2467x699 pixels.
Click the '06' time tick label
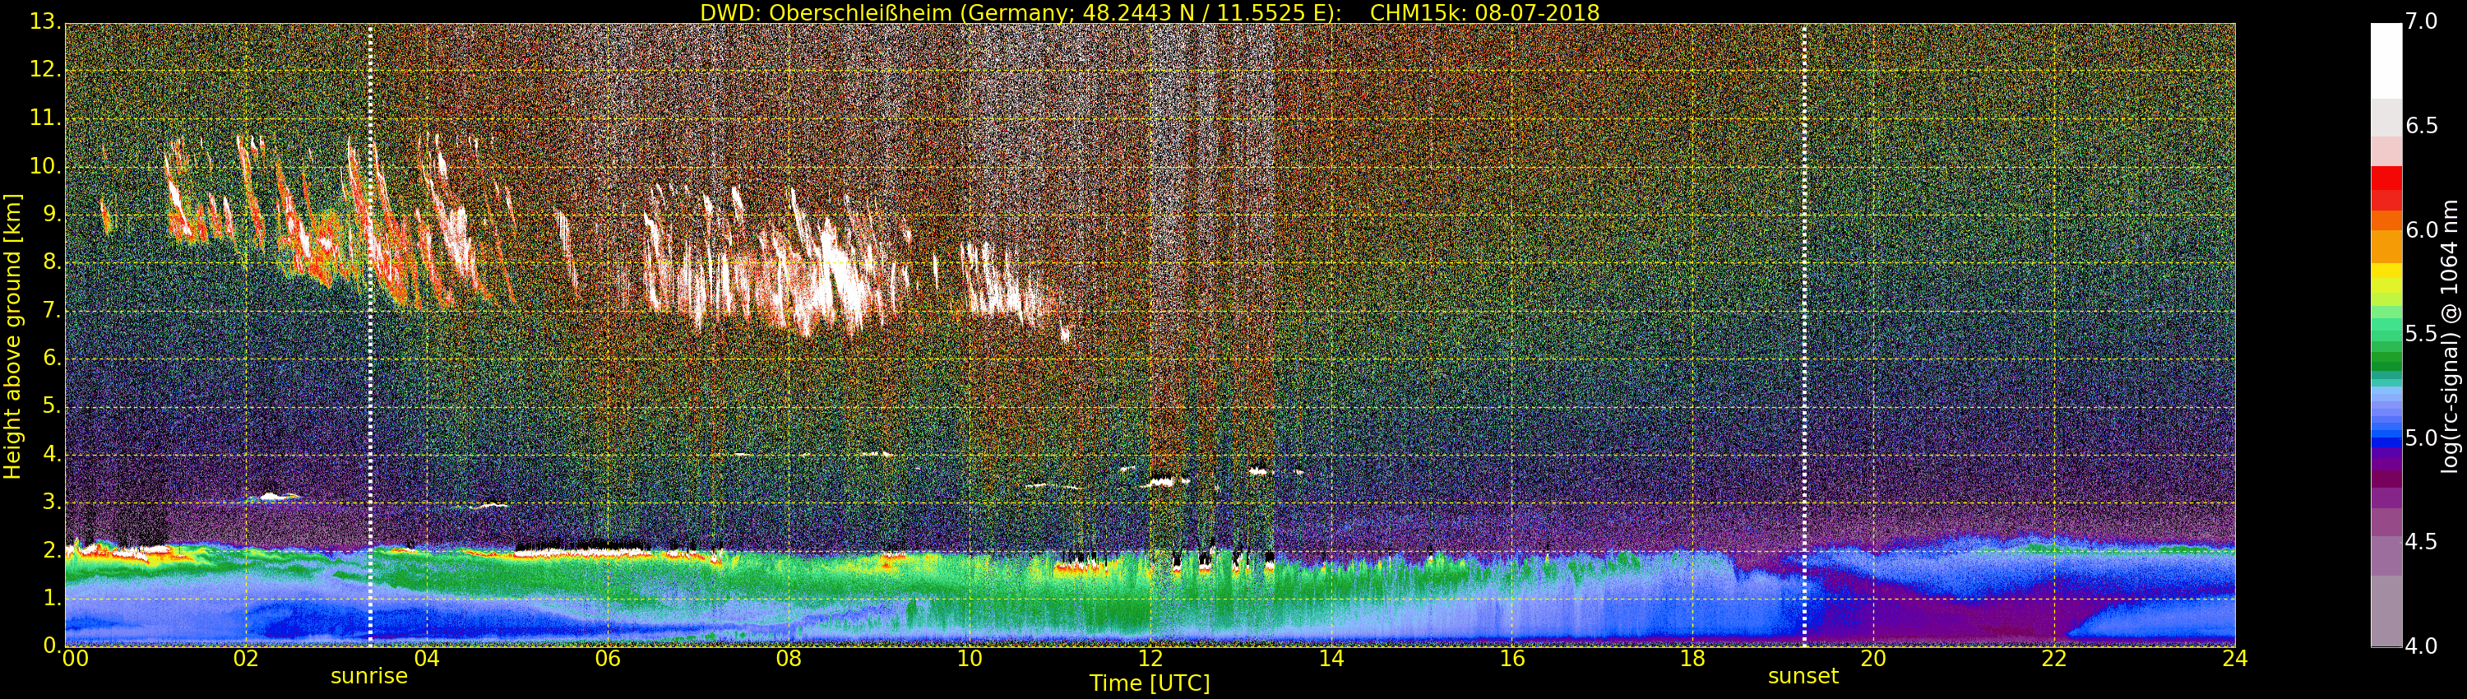(609, 658)
